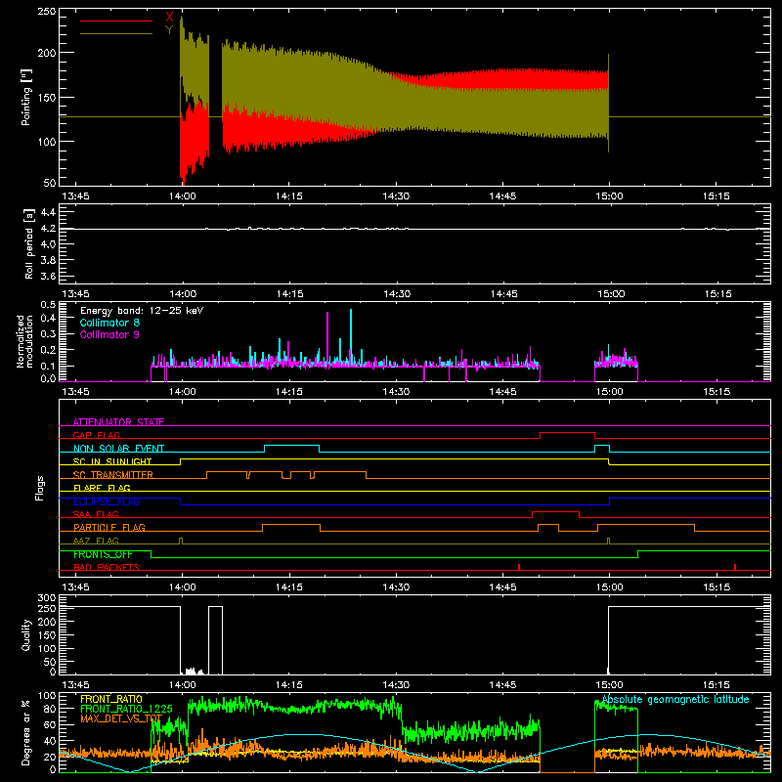Screen dimensions: 782x782
Task: Click the MAX_DET_VS_TOT legend label
Action: (x=121, y=718)
